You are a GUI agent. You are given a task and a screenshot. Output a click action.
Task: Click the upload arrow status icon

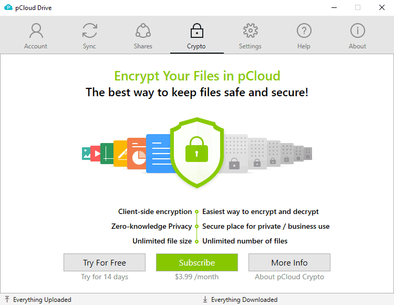(7, 299)
